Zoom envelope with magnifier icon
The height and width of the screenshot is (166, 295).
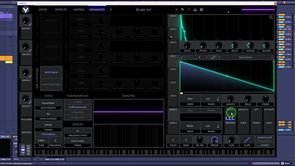271,18
